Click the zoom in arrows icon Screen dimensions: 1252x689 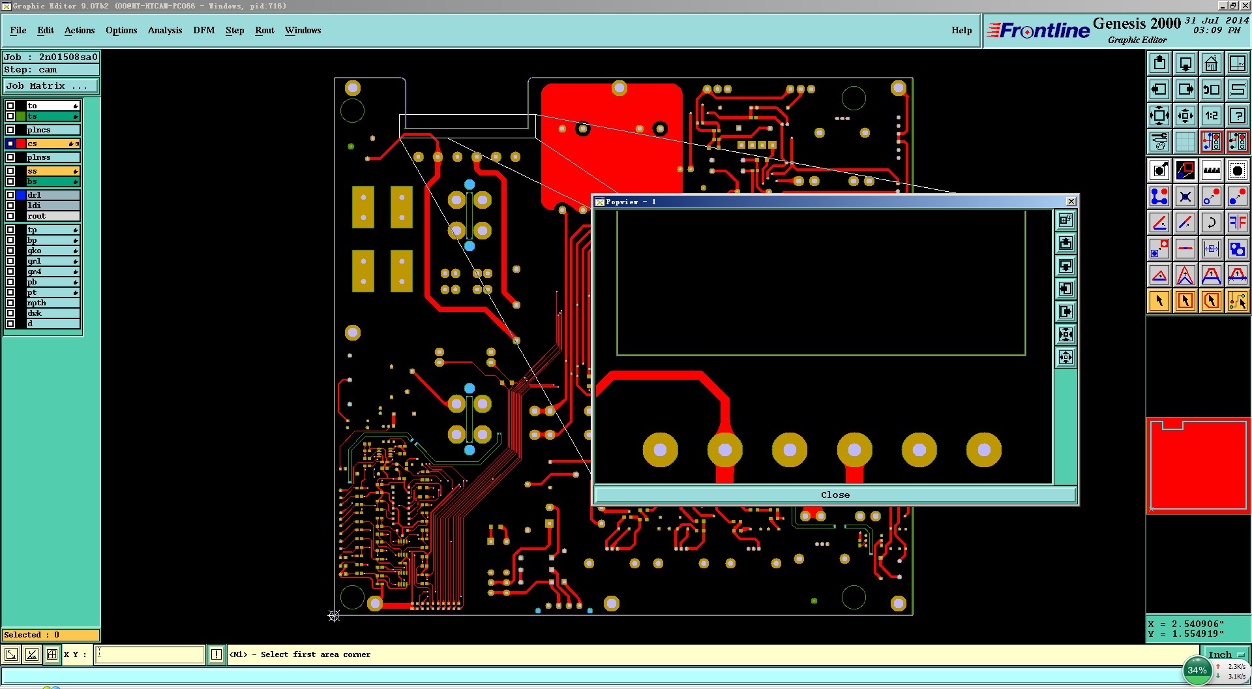coord(1159,115)
